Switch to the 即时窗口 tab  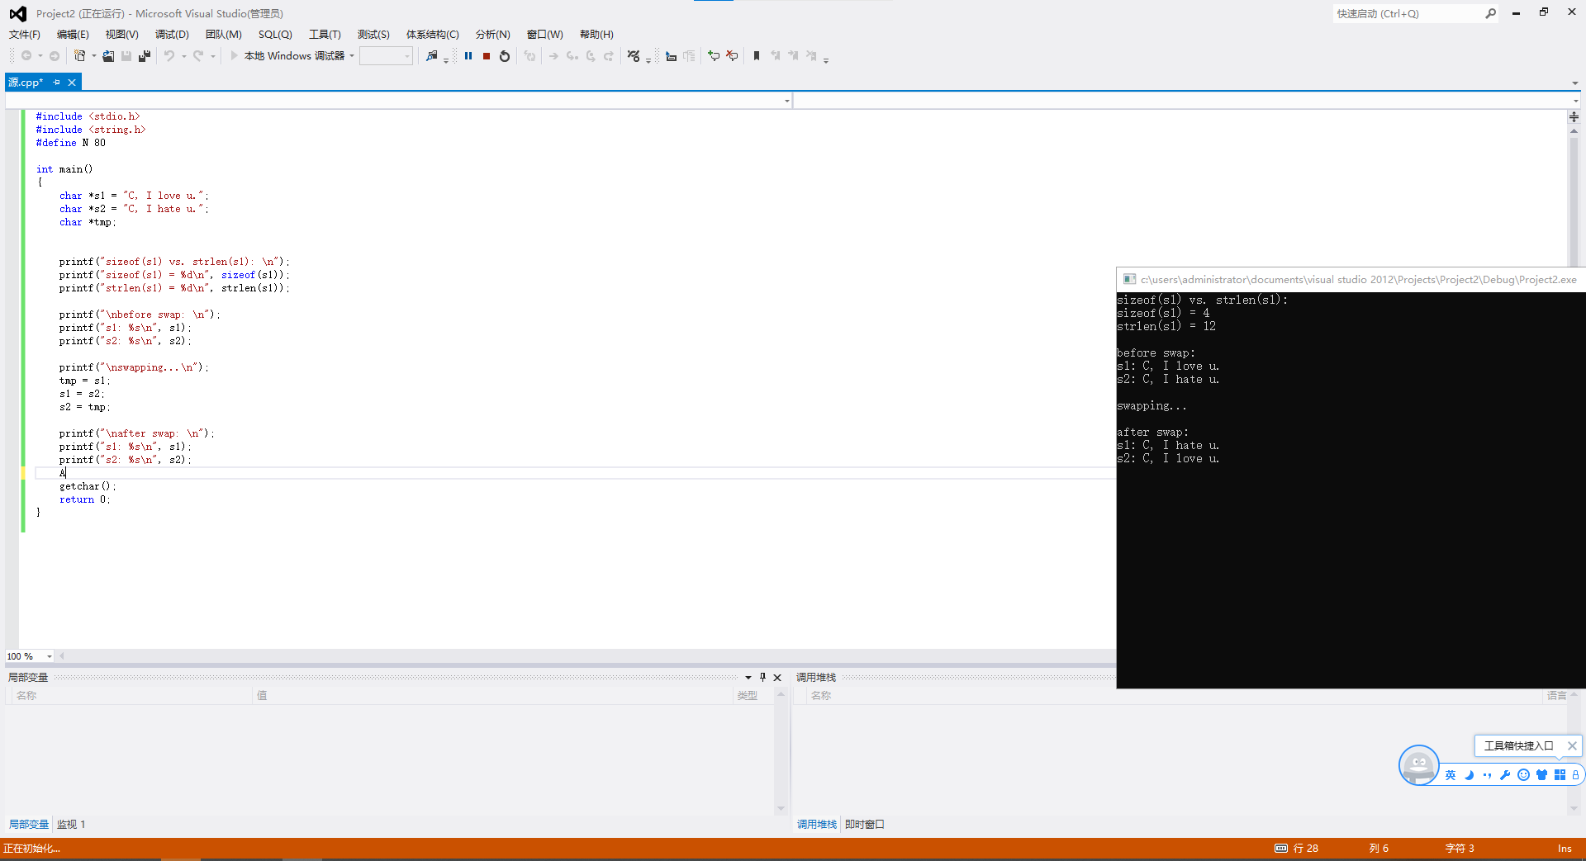(865, 824)
